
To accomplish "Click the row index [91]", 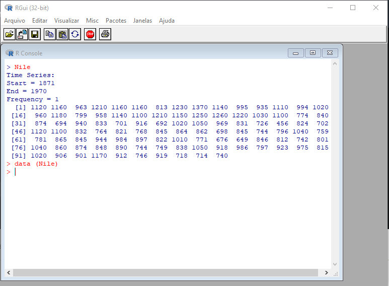I will 19,156.
